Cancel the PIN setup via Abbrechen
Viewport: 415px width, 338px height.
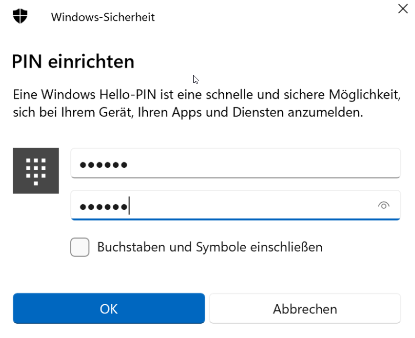305,308
